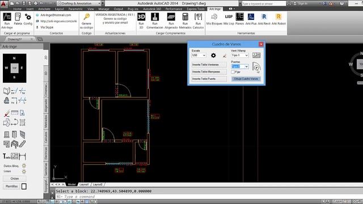This screenshot has width=363, height=204.
Task: Click the N direction on the compass cube
Action: pyautogui.click(x=14, y=58)
